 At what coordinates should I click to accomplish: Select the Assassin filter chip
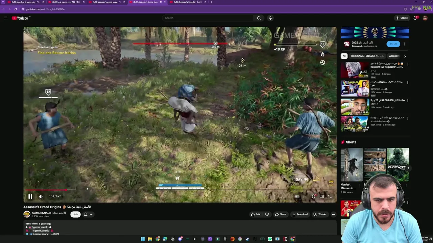[394, 56]
